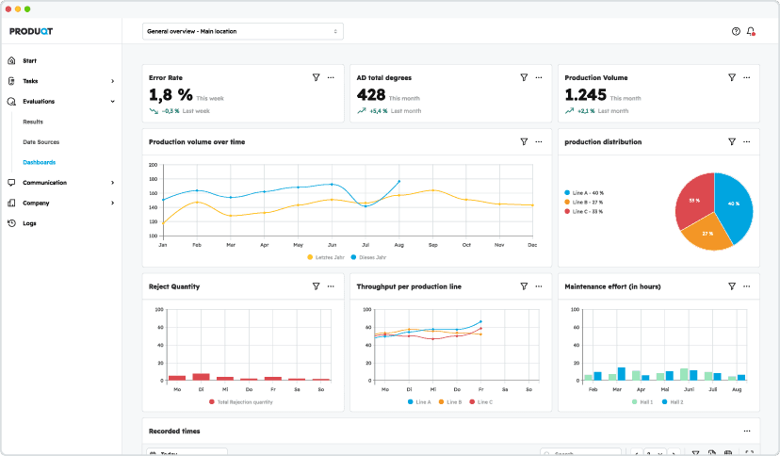The image size is (780, 456).
Task: Collapse the Evaluations sidebar section
Action: 112,101
